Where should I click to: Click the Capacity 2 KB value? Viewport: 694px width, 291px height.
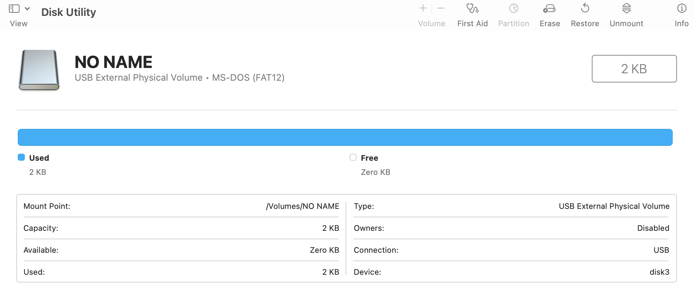point(331,228)
